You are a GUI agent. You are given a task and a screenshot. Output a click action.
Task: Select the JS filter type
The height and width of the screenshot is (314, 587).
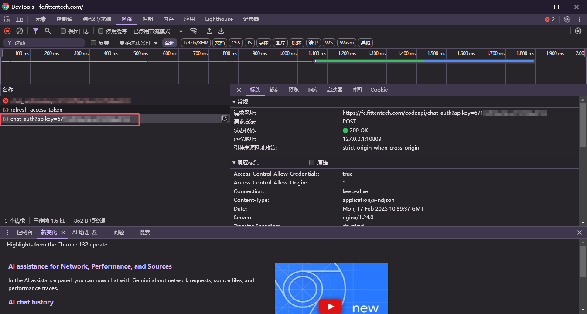(249, 43)
